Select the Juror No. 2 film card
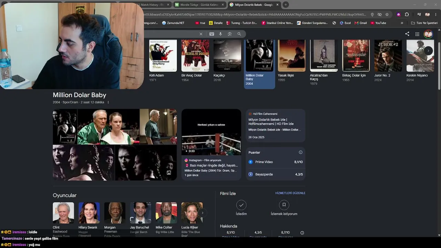 tap(388, 61)
